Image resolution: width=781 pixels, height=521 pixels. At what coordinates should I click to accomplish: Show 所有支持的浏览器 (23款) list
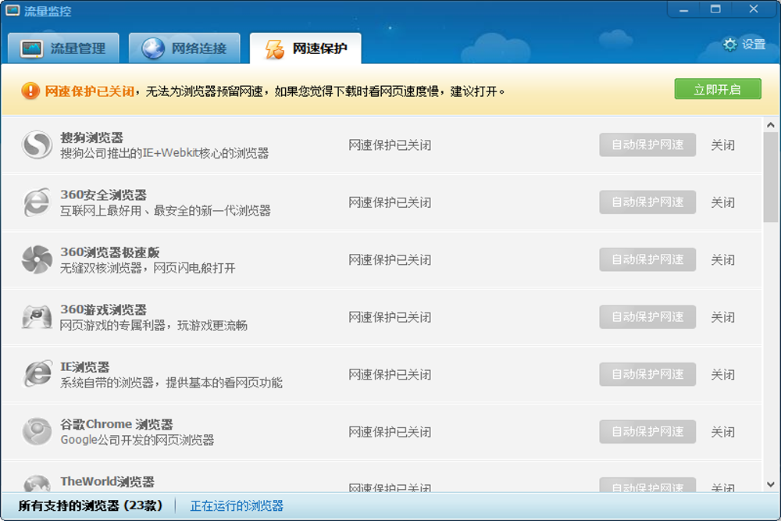pos(90,505)
